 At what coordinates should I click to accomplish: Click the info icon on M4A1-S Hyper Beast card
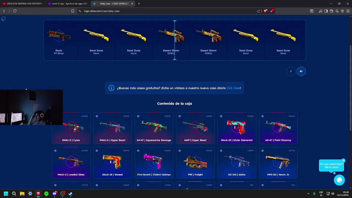coord(97,116)
